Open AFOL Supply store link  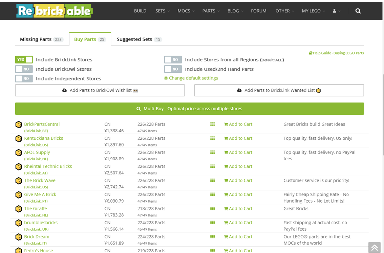[37, 152]
